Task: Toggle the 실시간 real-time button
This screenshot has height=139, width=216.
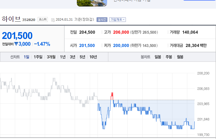Action: pos(102,19)
